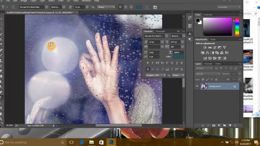This screenshot has width=260, height=146.
Task: Click the text color swatch in Character panel
Action: 179,57
